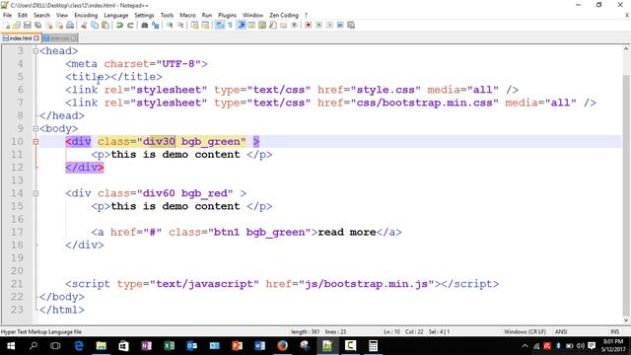Close the current document via toolbar Close icon
This screenshot has height=355, width=631.
click(49, 25)
